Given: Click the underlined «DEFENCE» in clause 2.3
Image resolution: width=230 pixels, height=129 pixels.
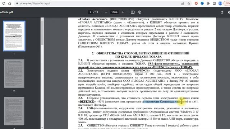Looking at the screenshot, I should click(87, 101).
